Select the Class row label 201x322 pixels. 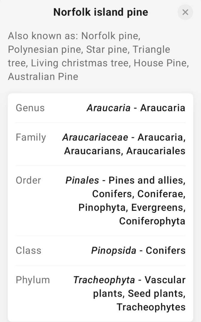[28, 250]
